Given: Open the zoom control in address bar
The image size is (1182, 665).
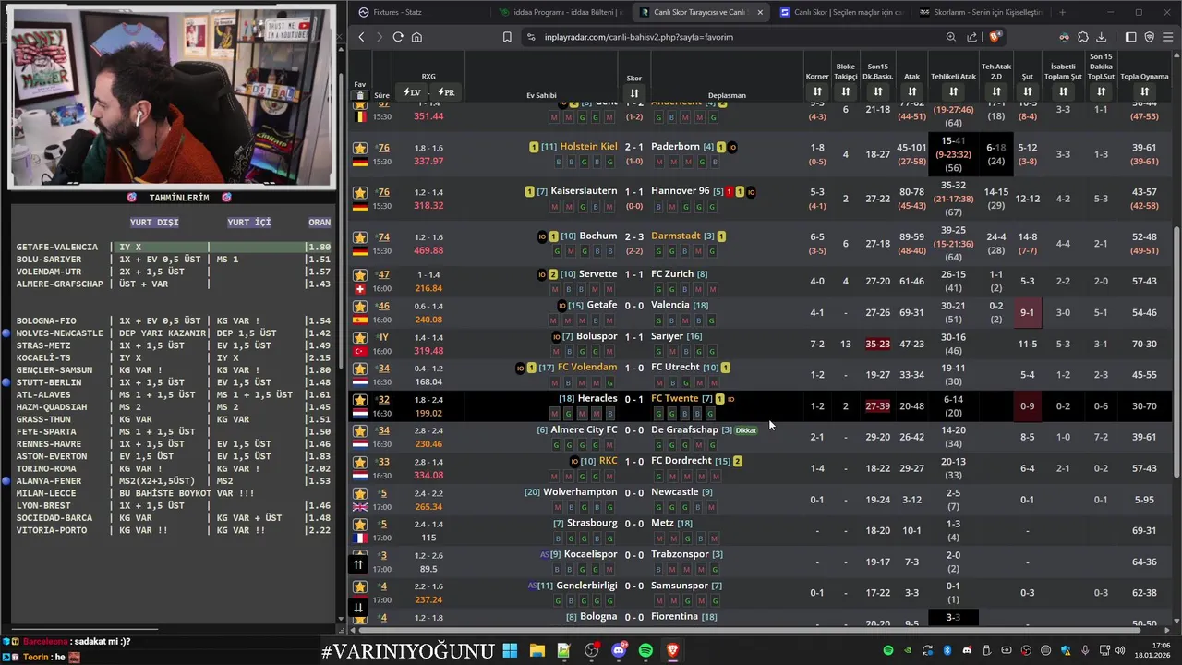Looking at the screenshot, I should [x=950, y=37].
